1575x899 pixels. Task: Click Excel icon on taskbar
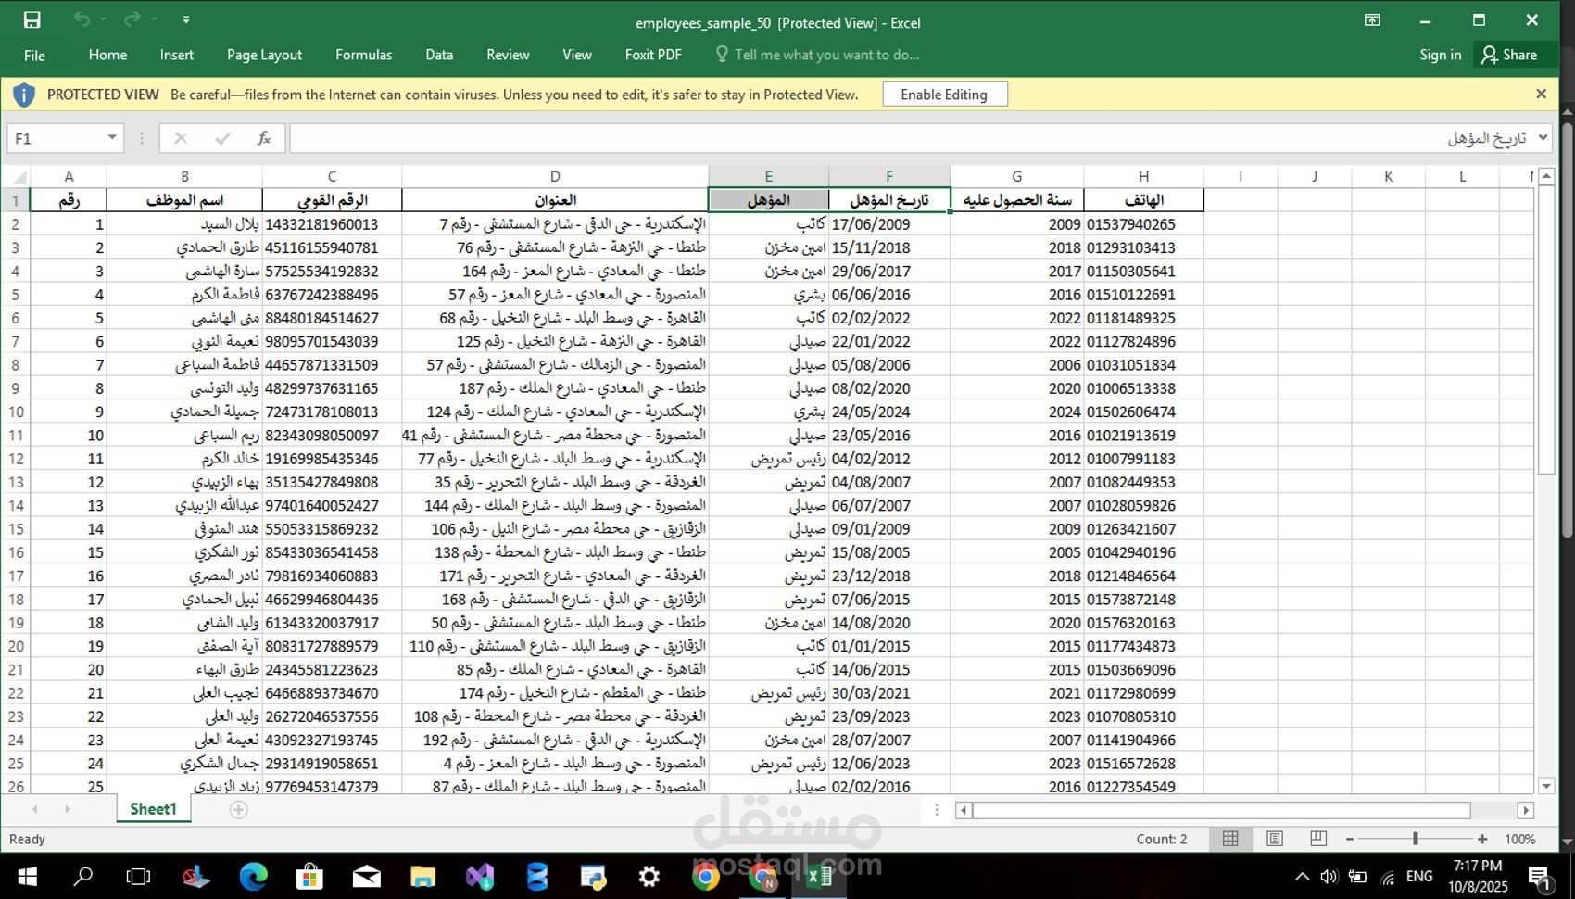pyautogui.click(x=819, y=876)
